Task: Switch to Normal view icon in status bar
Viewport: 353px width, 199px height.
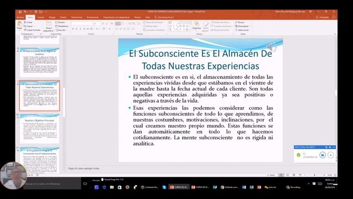Action: pos(281,175)
